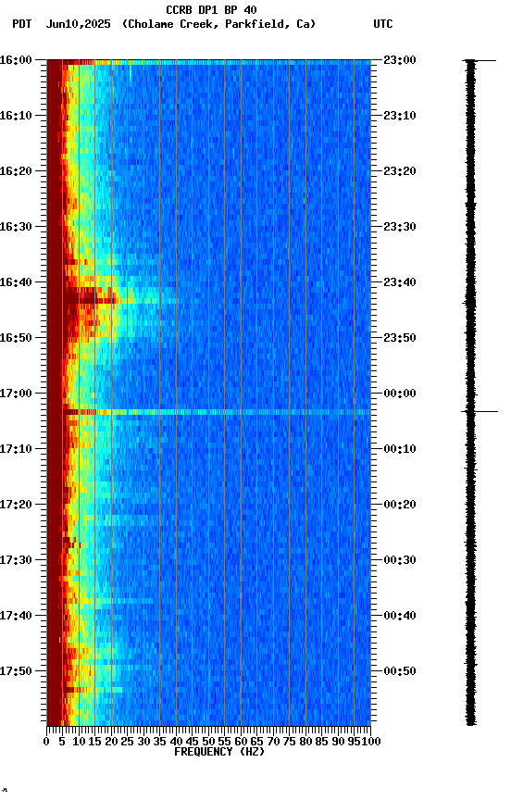Click the 'FREQUENCY (HZ)' axis label

point(219,753)
